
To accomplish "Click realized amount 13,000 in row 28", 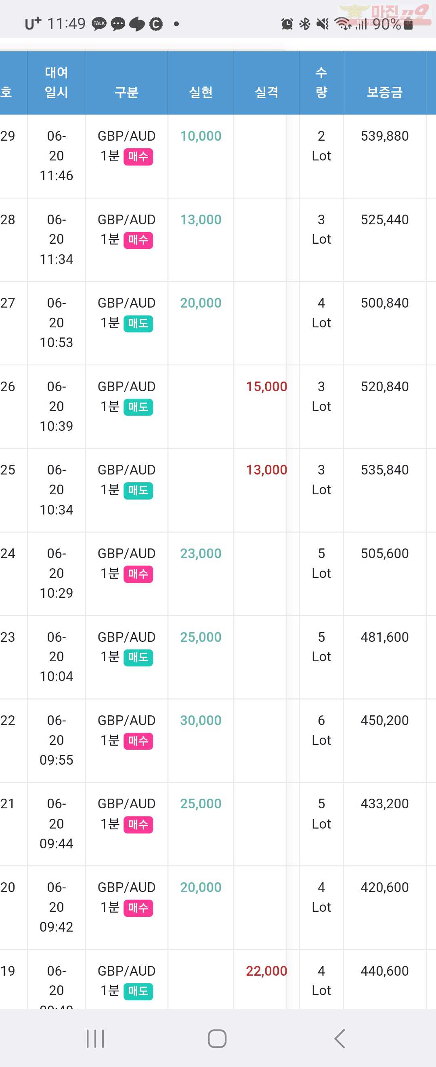I will pos(201,219).
